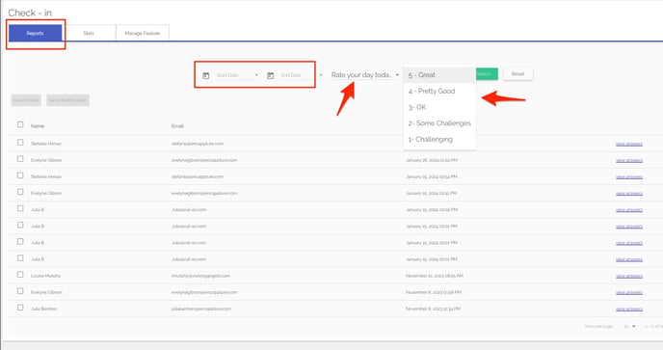Viewport: 663px width, 350px height.
Task: Switch to the Reports tab
Action: click(35, 33)
